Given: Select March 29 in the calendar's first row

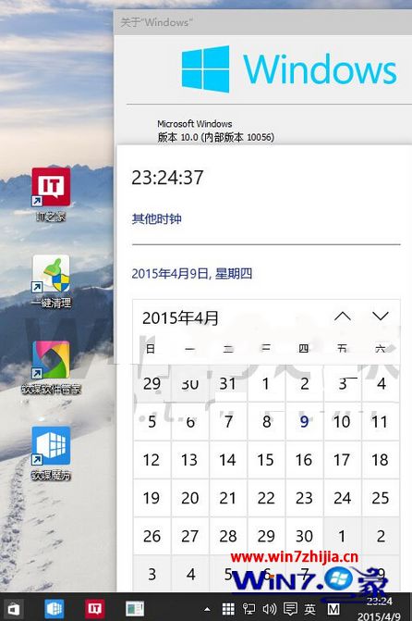Looking at the screenshot, I should point(151,383).
